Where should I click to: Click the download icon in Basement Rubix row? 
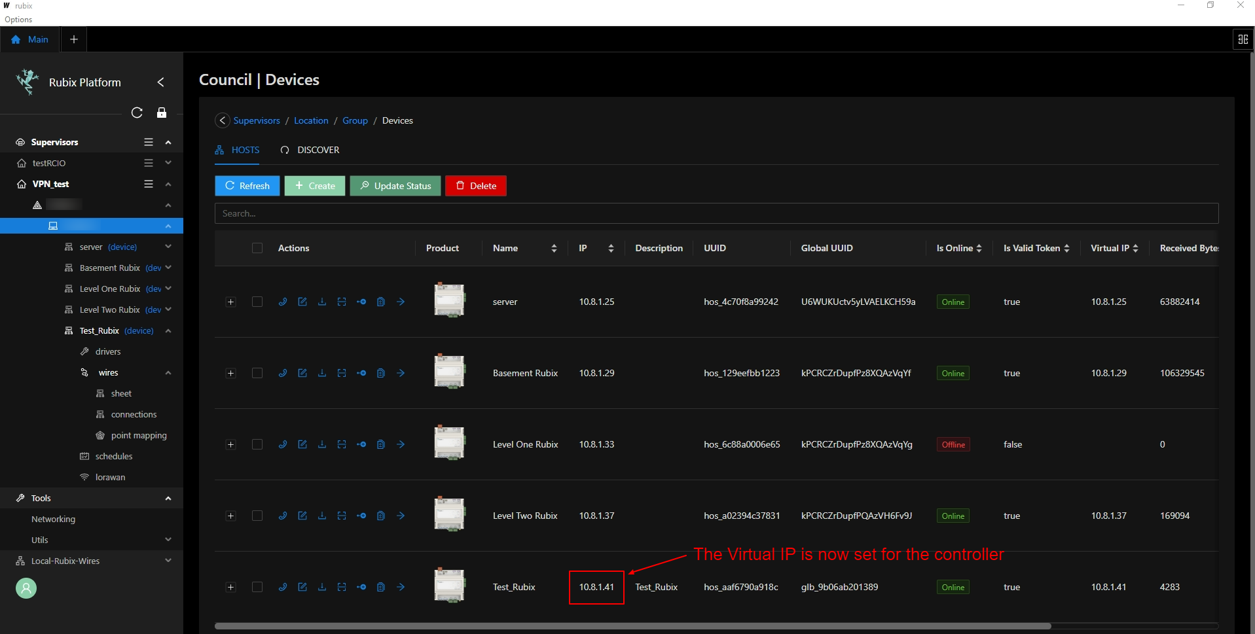(322, 373)
